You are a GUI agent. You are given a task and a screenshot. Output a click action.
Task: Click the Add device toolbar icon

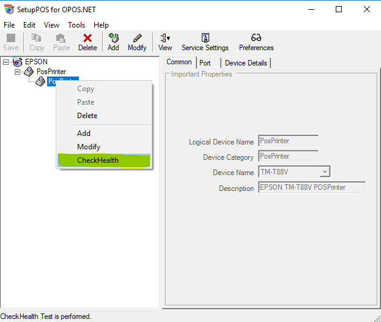click(x=114, y=38)
